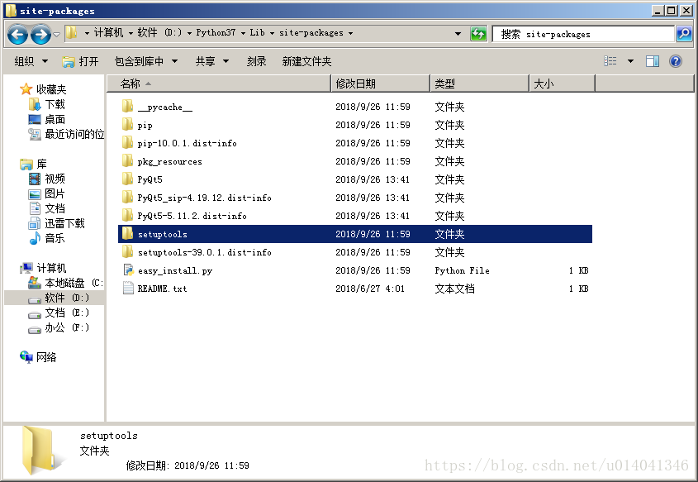Open the 图片 library
This screenshot has width=698, height=482.
point(47,193)
